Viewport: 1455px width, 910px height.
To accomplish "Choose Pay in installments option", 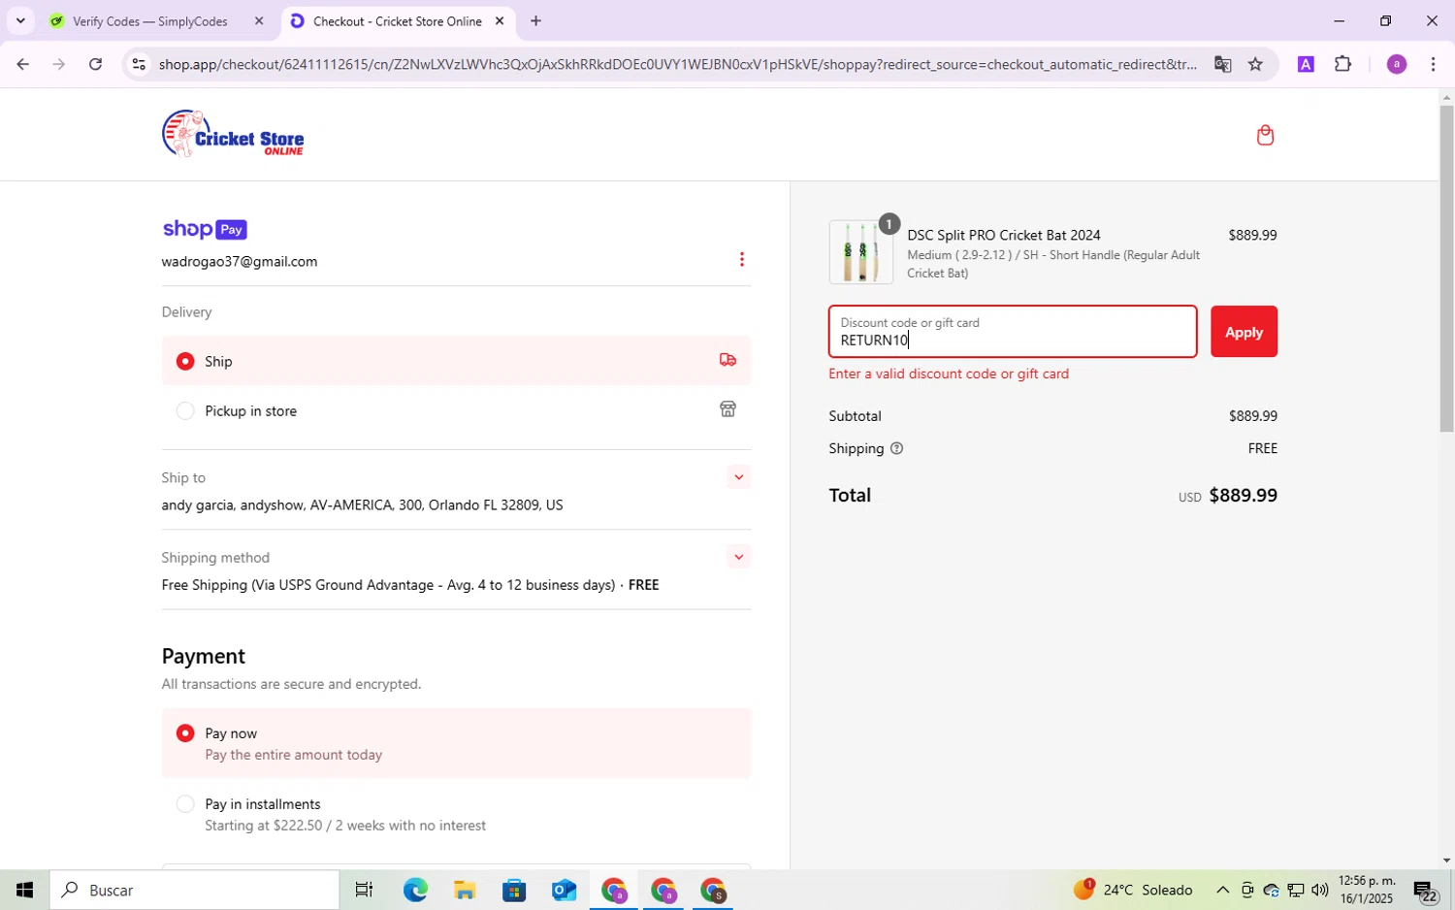I will [185, 804].
